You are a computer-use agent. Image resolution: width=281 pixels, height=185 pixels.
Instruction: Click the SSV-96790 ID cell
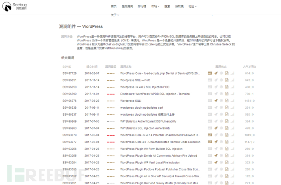click(70, 94)
